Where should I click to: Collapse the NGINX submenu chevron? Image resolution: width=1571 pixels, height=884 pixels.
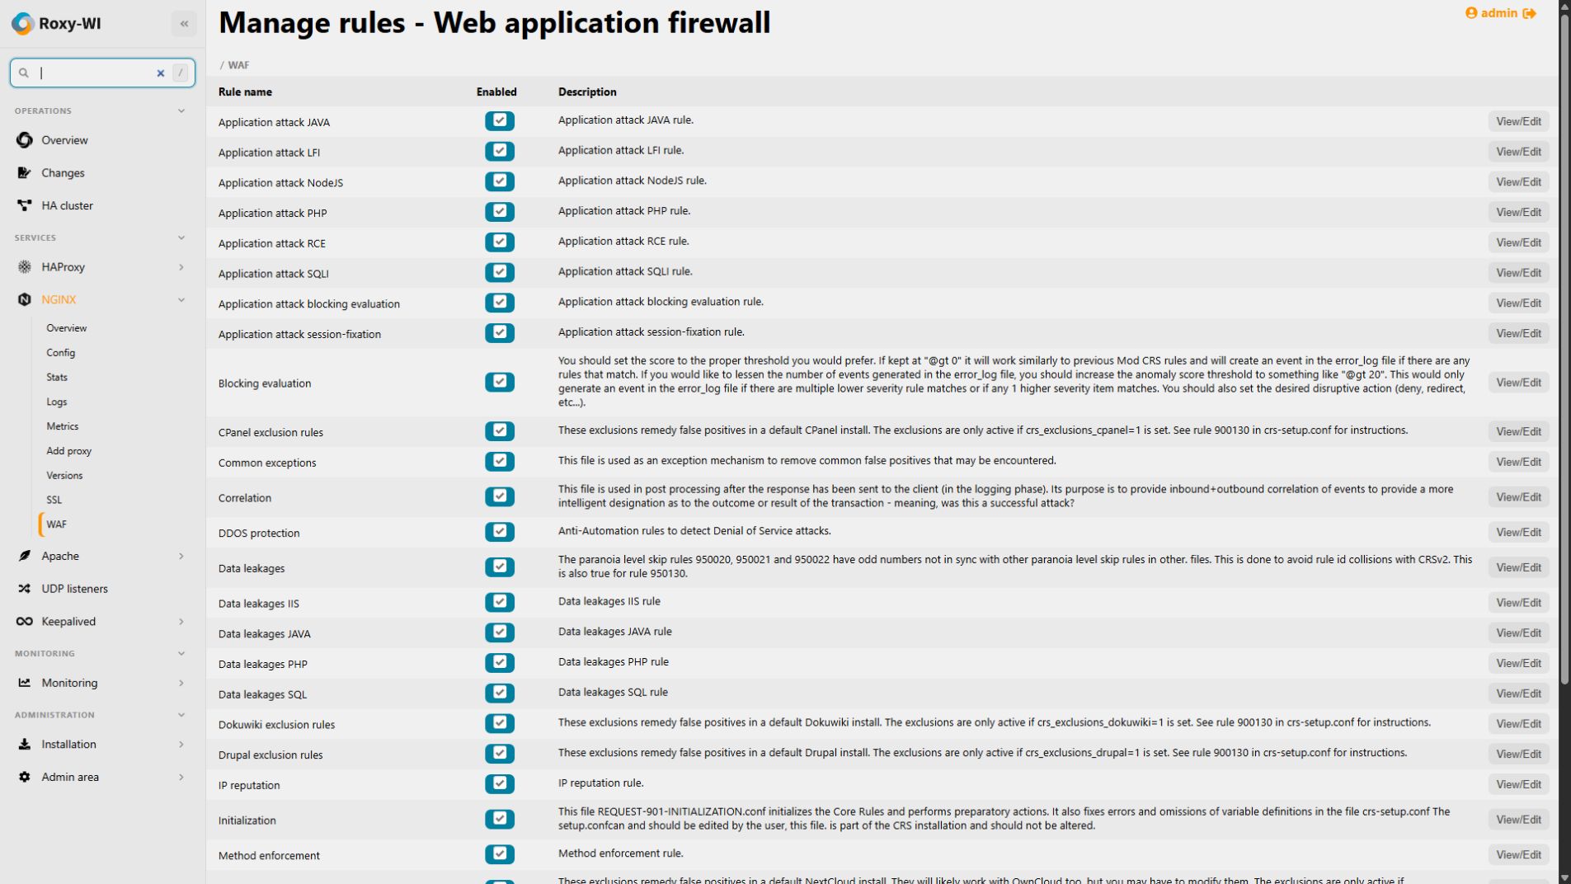(181, 300)
